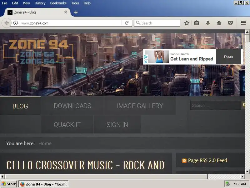This screenshot has height=188, width=250.
Task: Follow the Home breadcrumb link
Action: (x=45, y=144)
